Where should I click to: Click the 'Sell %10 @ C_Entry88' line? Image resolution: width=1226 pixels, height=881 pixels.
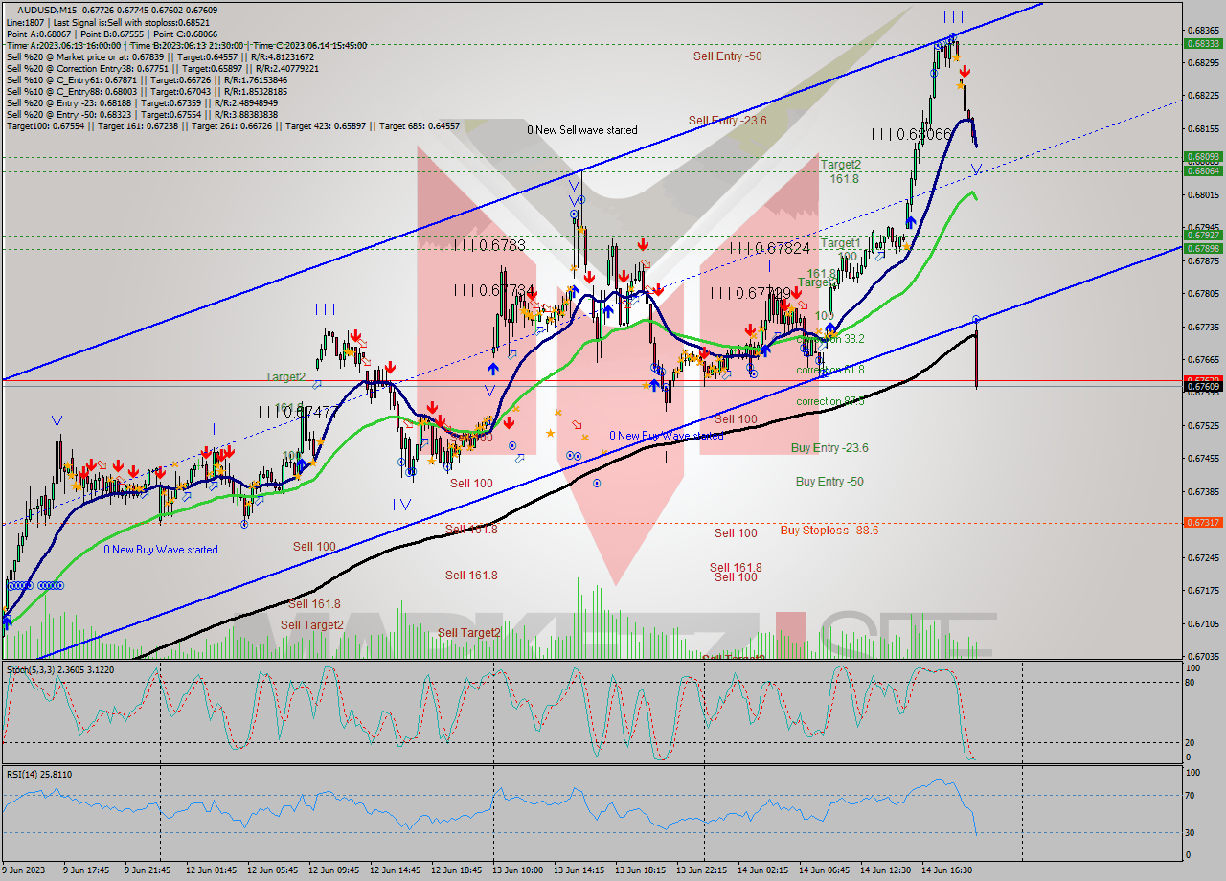tap(148, 91)
